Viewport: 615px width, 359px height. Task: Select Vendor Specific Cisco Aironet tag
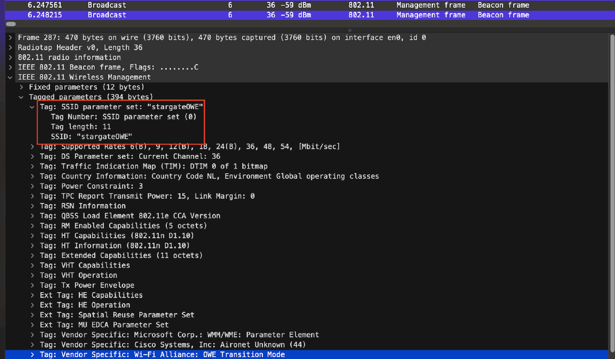pyautogui.click(x=173, y=345)
